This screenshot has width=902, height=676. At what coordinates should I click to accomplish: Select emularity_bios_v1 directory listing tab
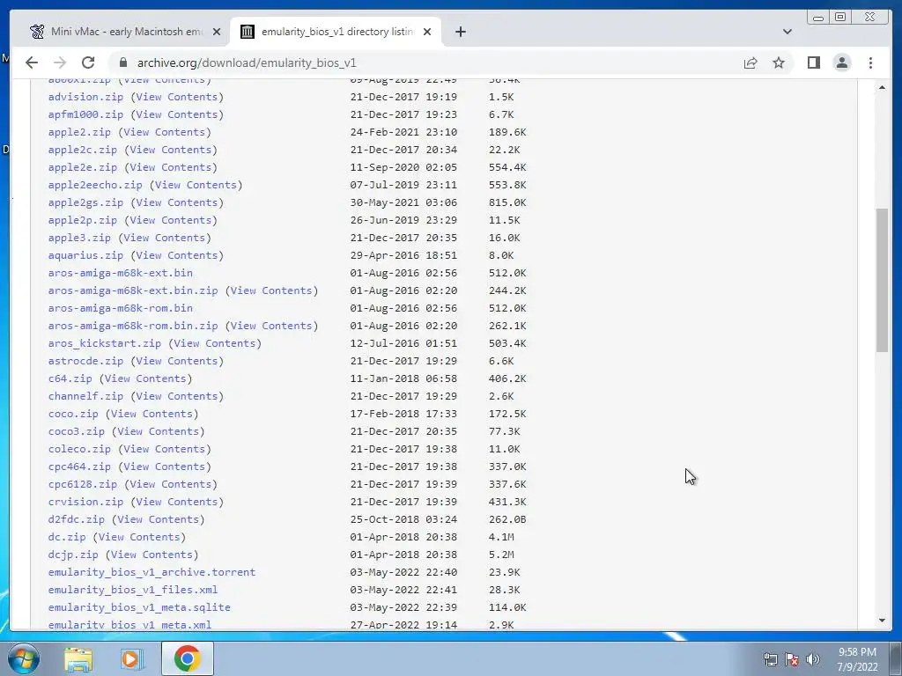[x=336, y=32]
